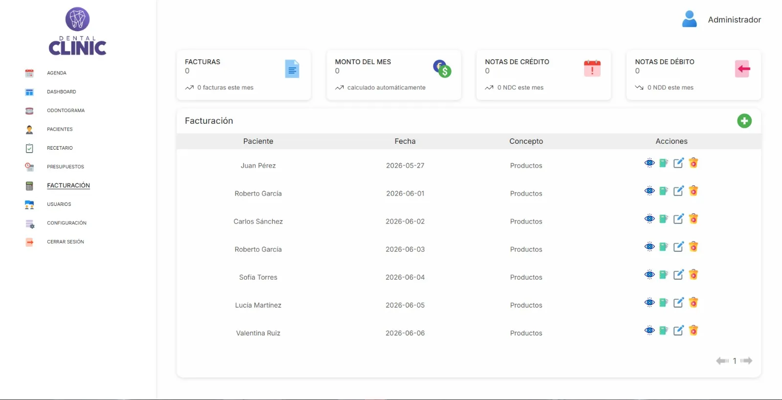
Task: Log out with Cerrar Sesión
Action: [65, 242]
